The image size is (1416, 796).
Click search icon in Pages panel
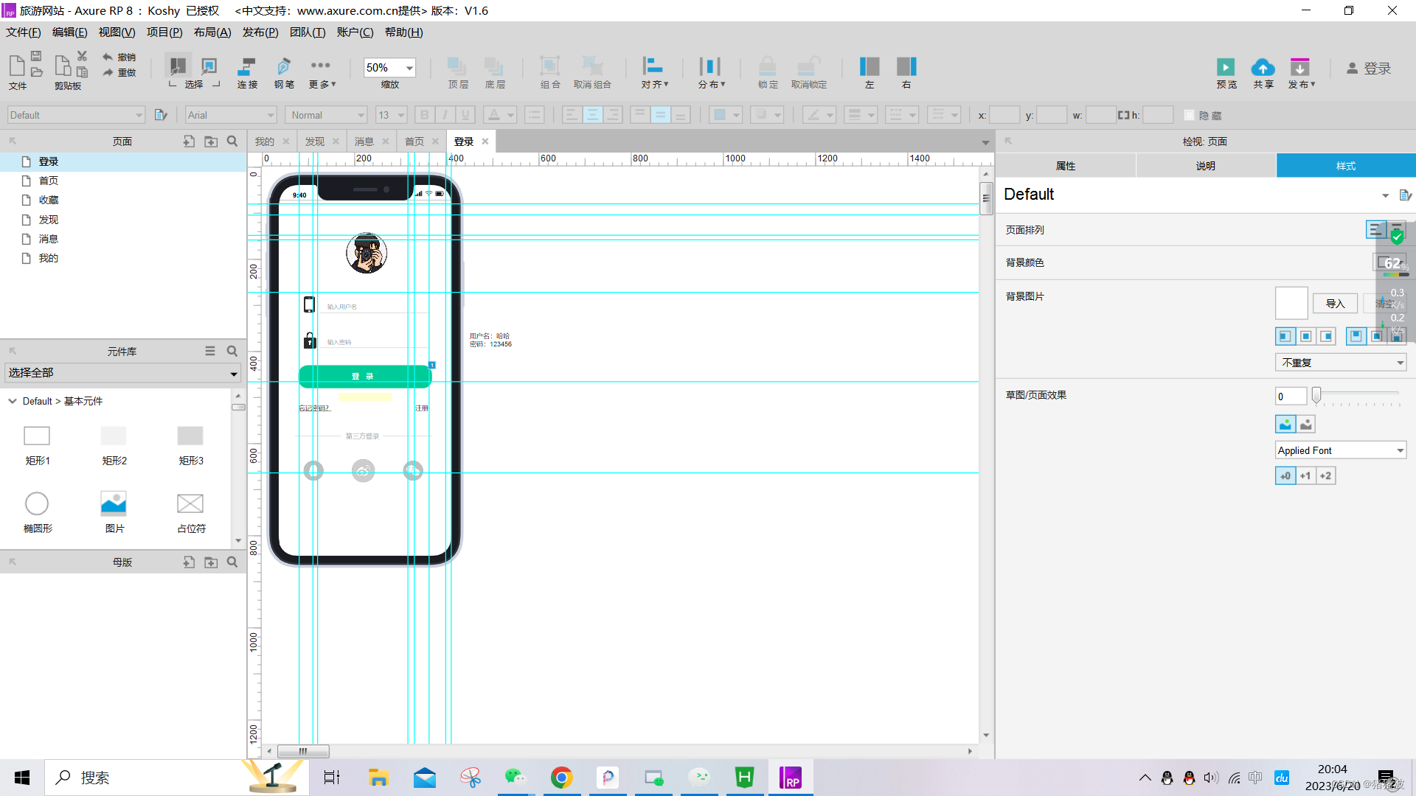point(232,142)
